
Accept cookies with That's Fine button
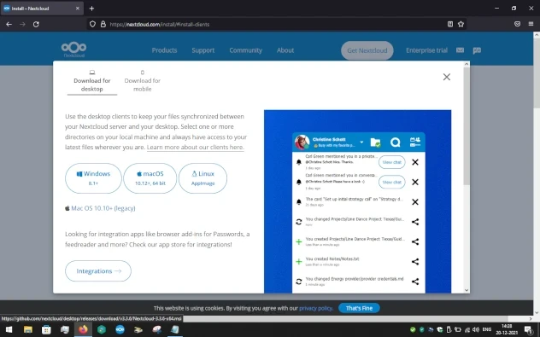coord(359,308)
